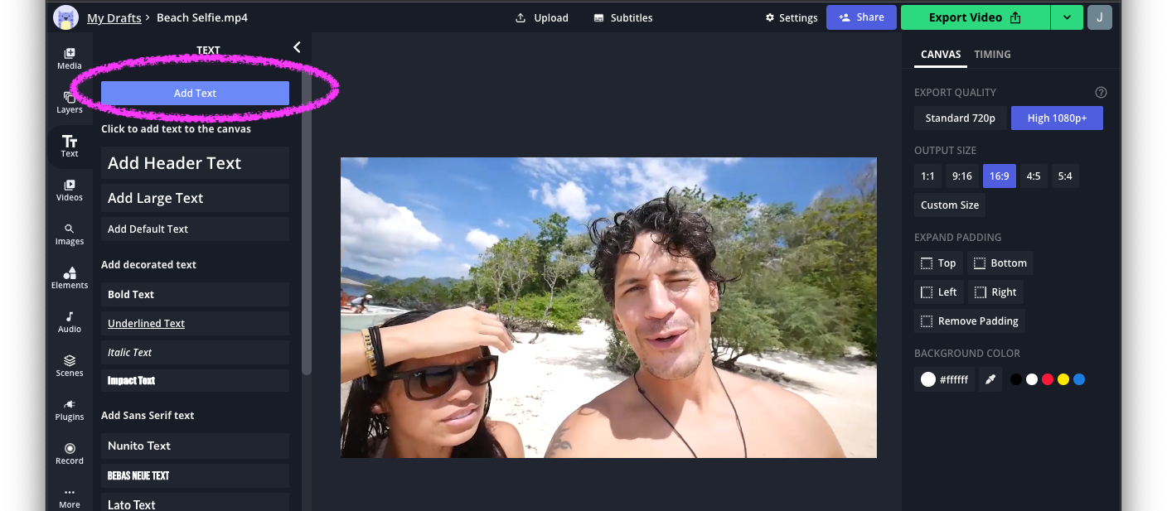The image size is (1167, 511).
Task: Select High 1080p+ export quality
Action: (x=1057, y=118)
